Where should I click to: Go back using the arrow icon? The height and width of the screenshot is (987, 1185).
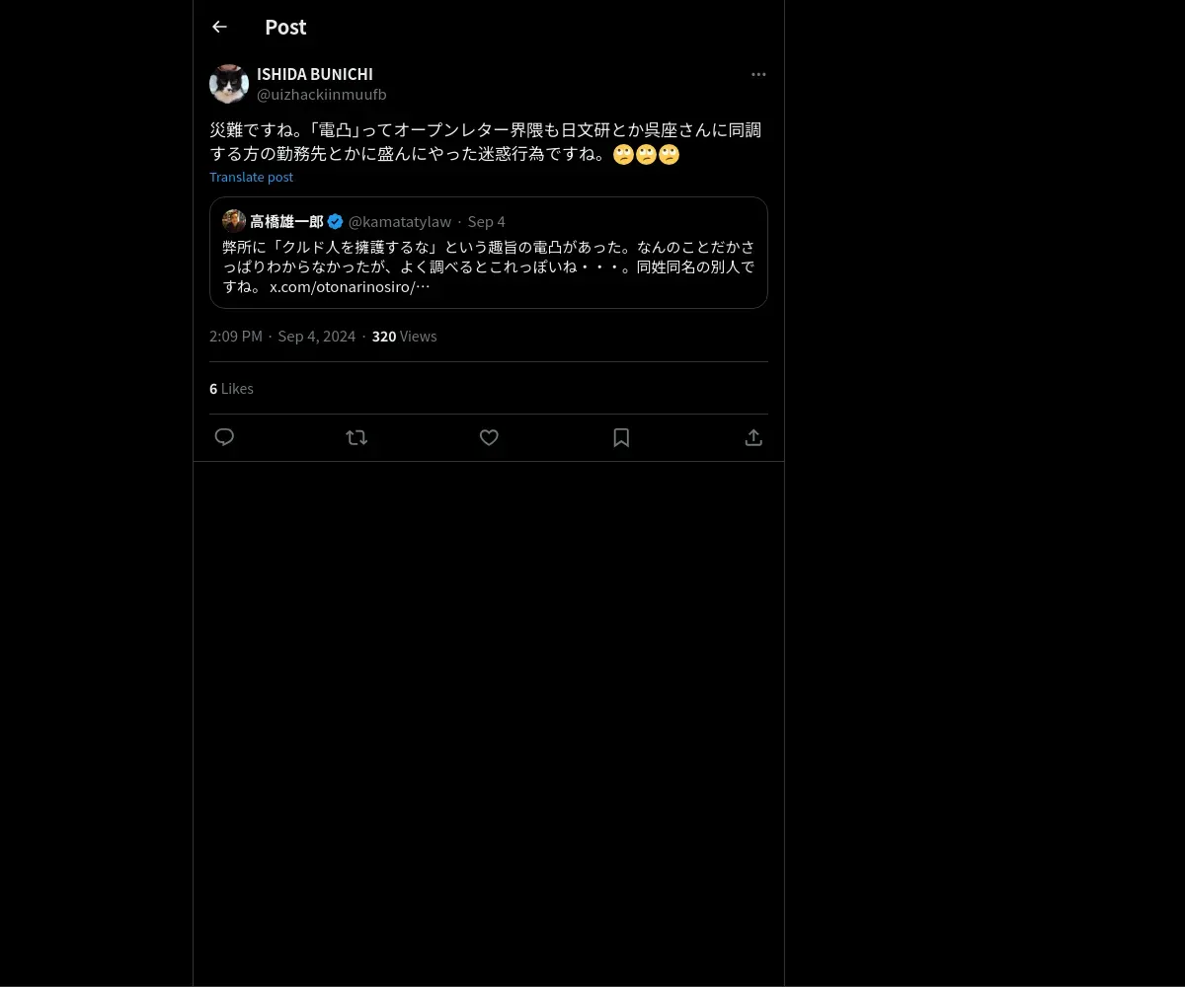[x=219, y=28]
